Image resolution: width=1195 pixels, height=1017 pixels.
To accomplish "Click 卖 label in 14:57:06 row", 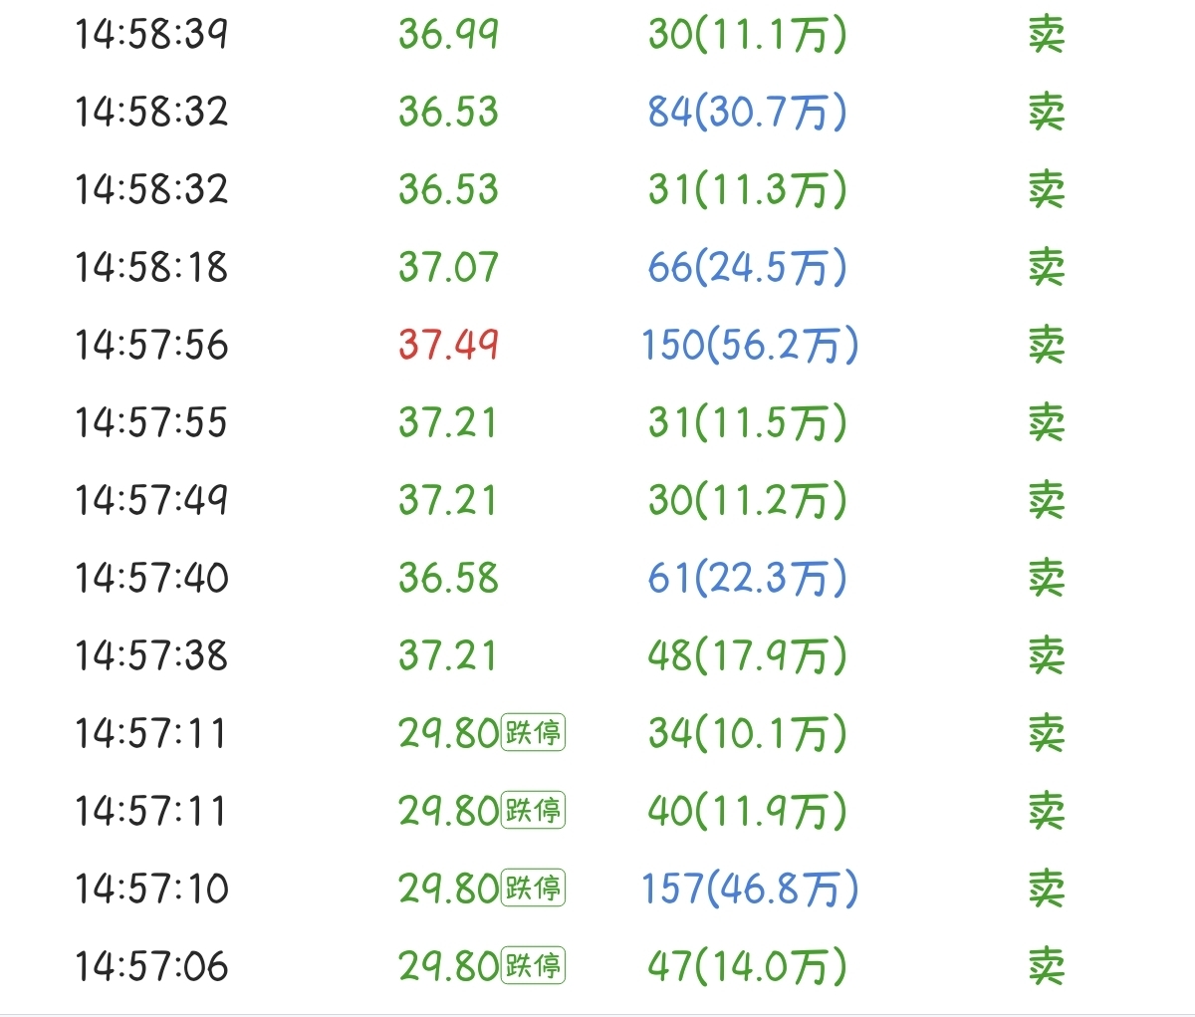I will point(1047,966).
